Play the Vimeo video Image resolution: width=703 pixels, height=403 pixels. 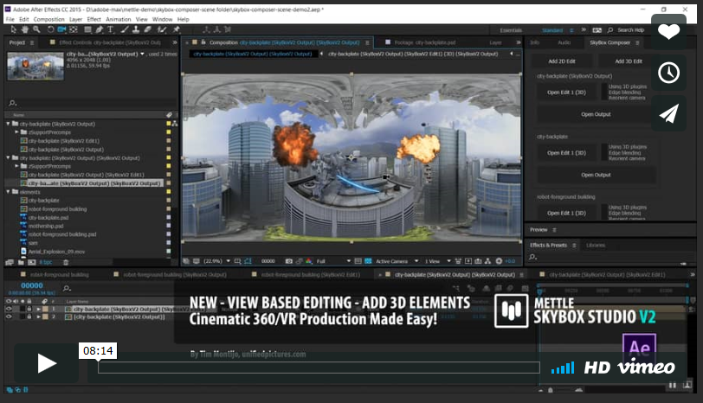[47, 362]
